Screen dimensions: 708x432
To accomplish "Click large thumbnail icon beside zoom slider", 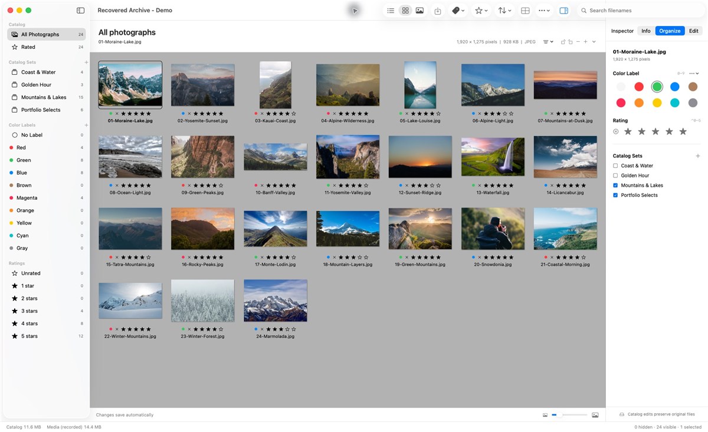I will 595,415.
